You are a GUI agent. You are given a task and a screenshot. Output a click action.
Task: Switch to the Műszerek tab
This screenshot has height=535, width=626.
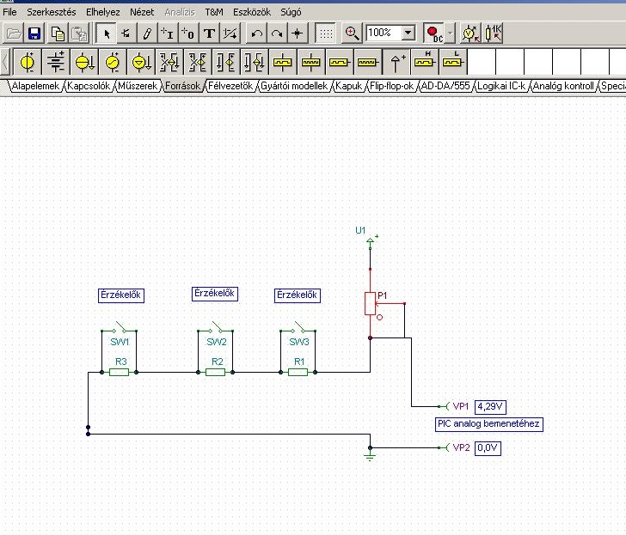pos(138,86)
